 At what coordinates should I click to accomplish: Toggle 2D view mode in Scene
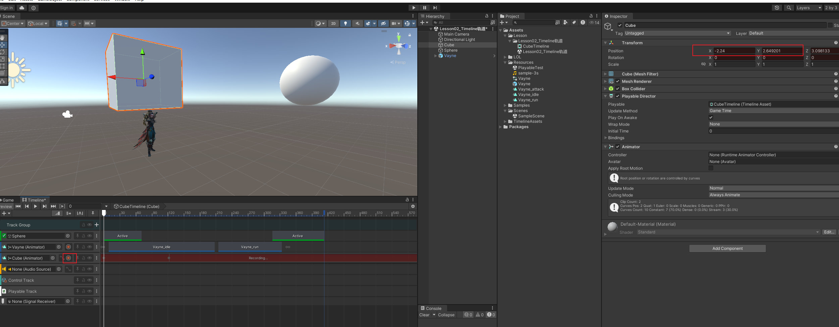click(333, 23)
